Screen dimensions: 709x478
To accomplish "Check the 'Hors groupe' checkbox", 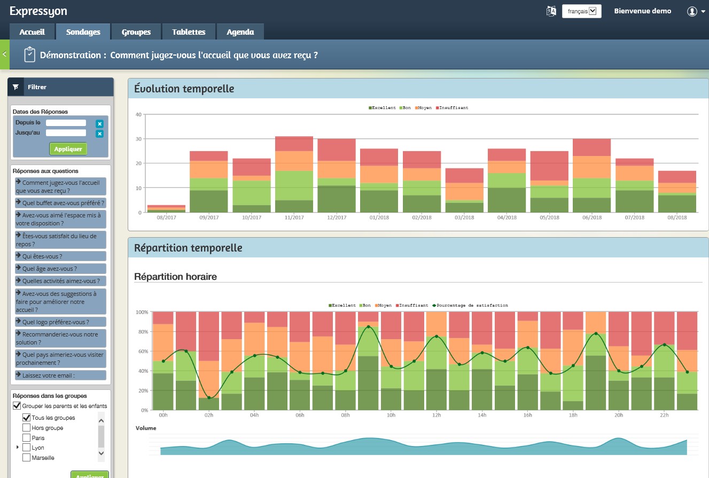I will [26, 428].
